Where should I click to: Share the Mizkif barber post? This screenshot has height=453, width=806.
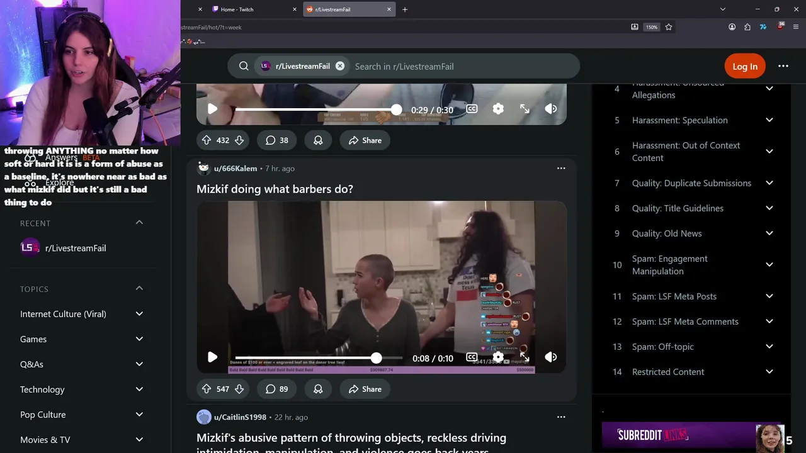coord(365,389)
